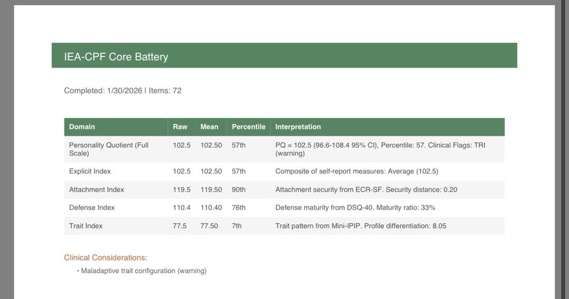Screen dimensions: 569x299
Task: Click the 7th percentile cell
Action: [237, 226]
